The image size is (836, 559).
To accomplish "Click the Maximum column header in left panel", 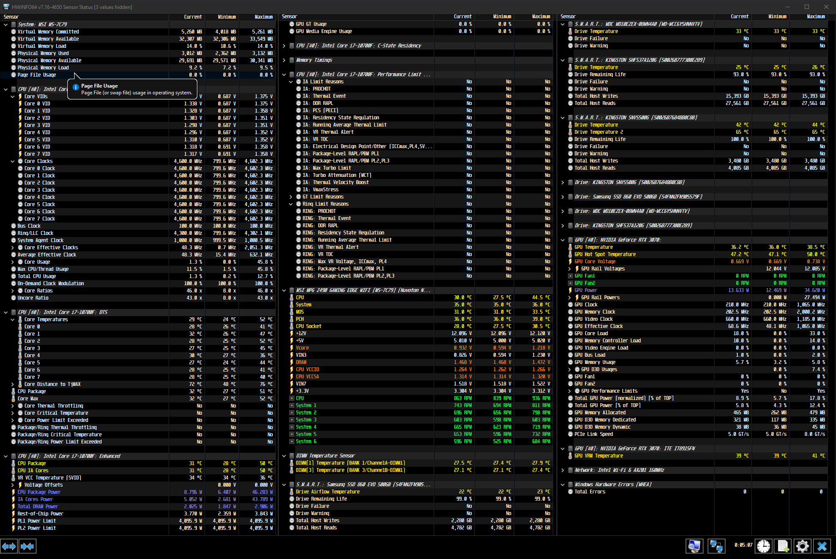I will coord(263,17).
